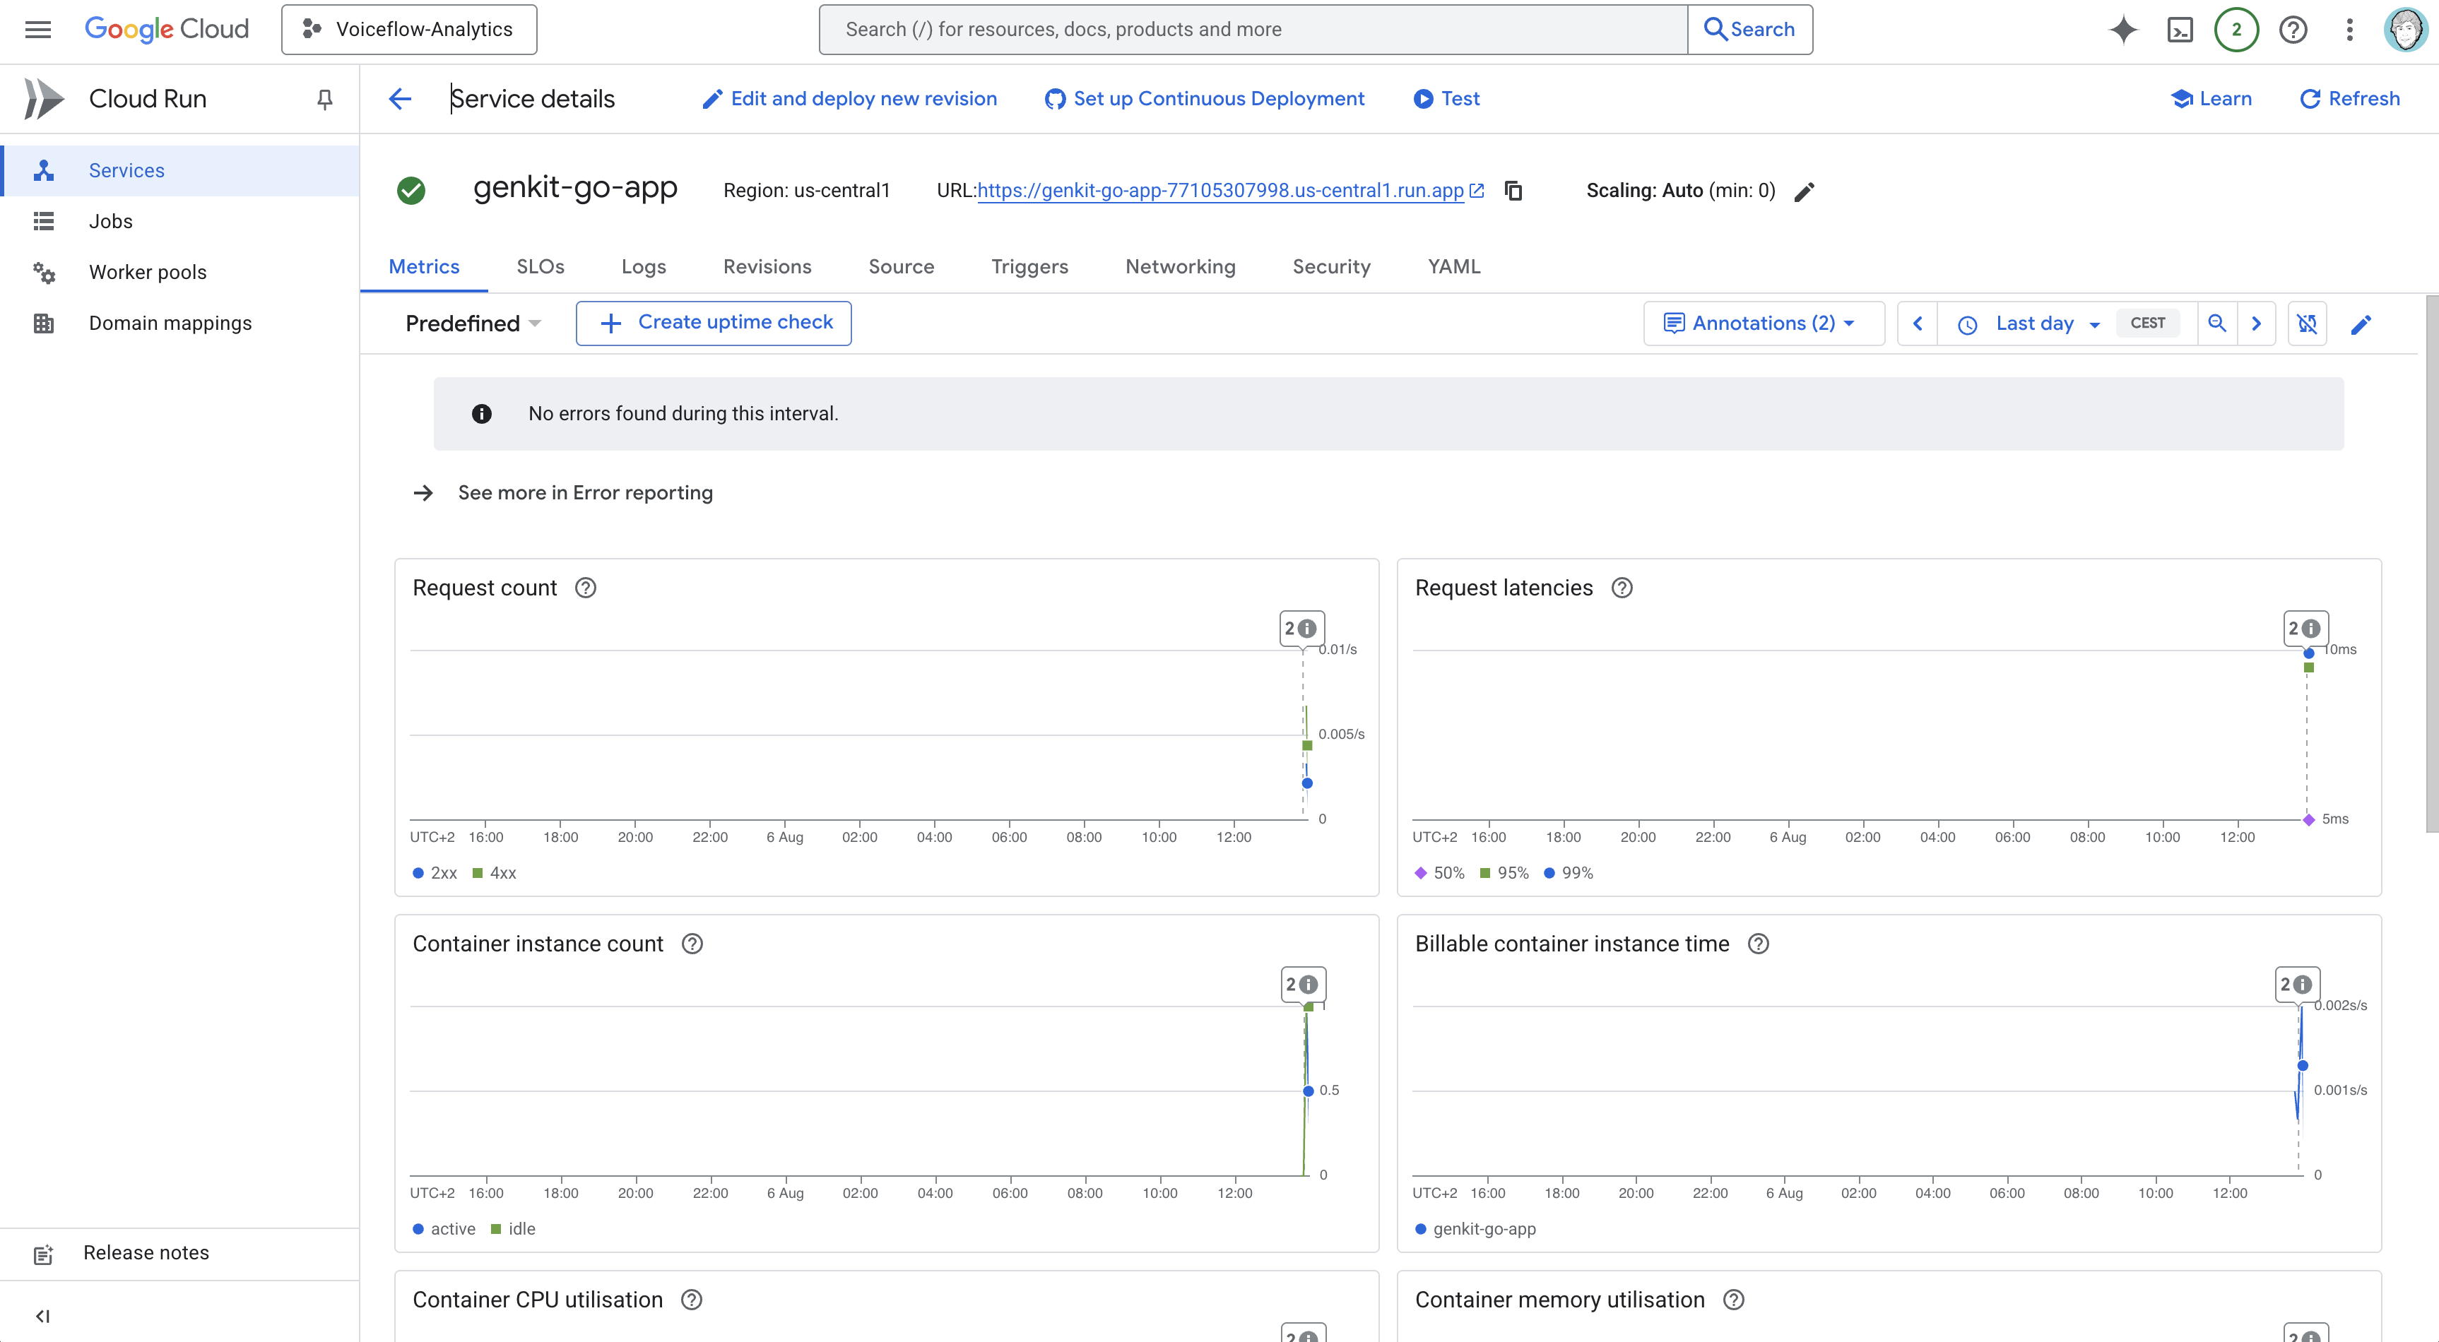
Task: Toggle the 50% latency series legend
Action: point(1439,872)
